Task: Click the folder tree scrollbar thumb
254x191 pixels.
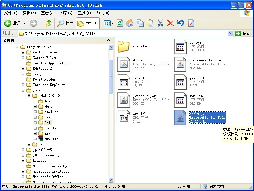Action: coord(110,77)
